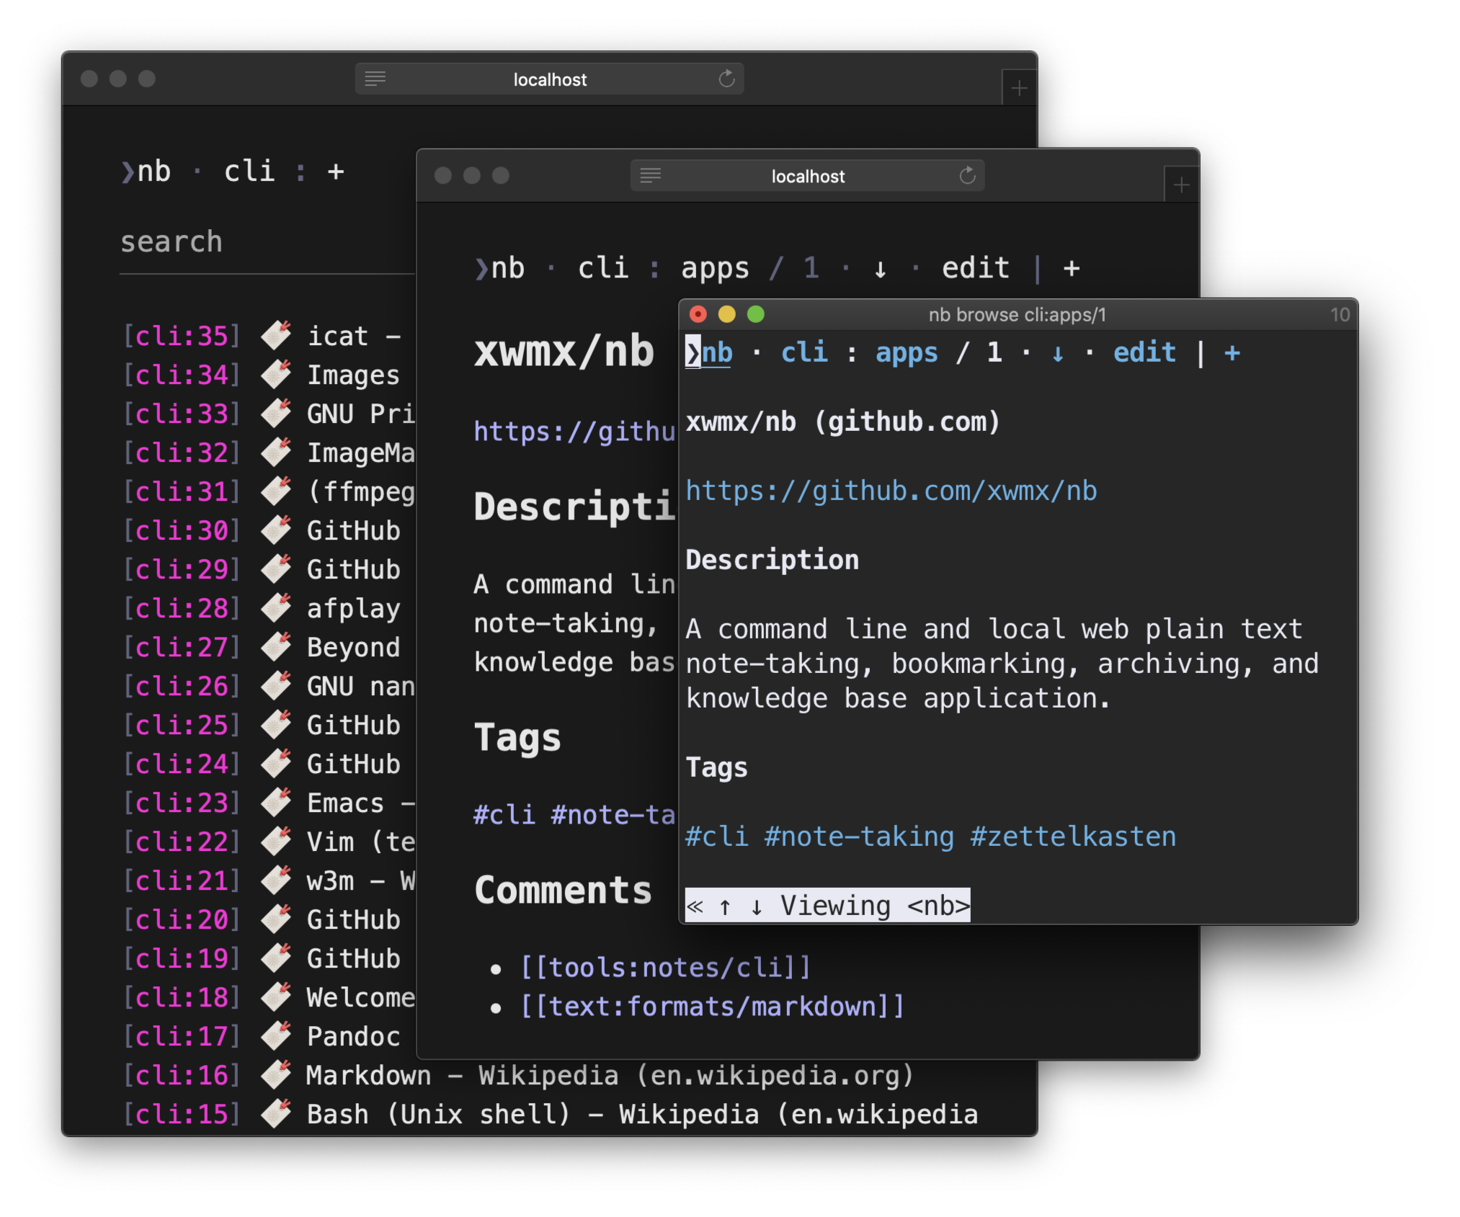Click reload icon in back browser window
This screenshot has width=1460, height=1217.
coord(726,79)
